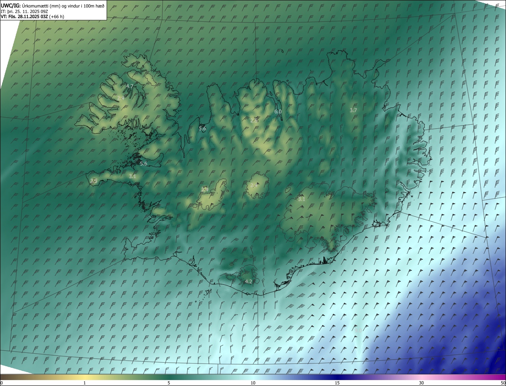Click the 6.0 value label on the map

(x=278, y=112)
